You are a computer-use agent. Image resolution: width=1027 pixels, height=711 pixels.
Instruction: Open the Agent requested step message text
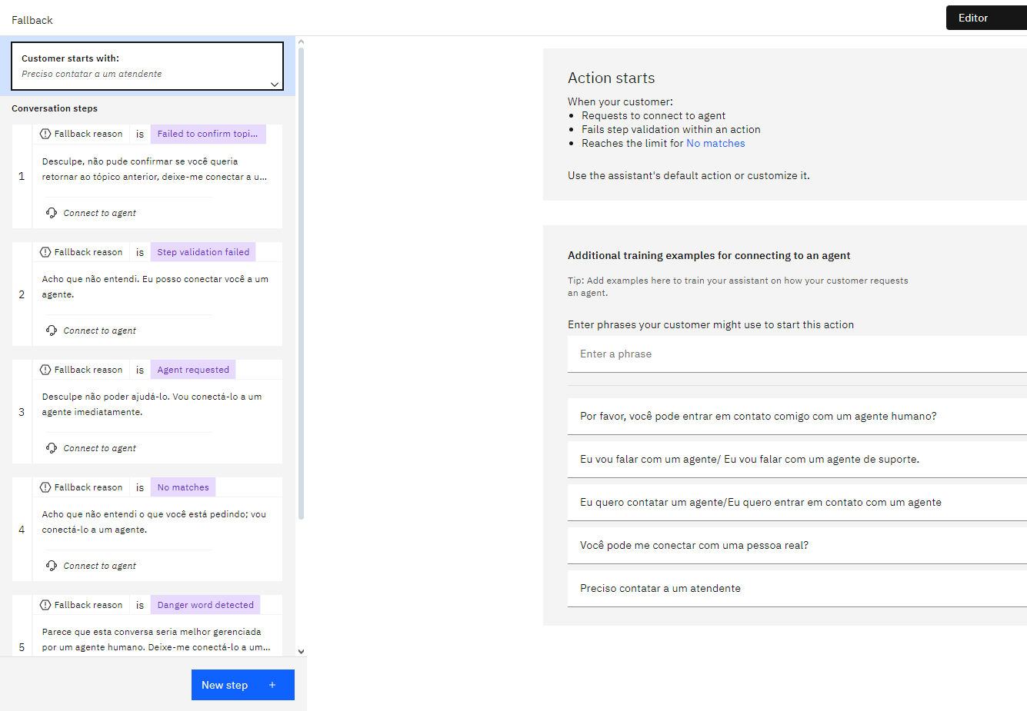coord(152,404)
